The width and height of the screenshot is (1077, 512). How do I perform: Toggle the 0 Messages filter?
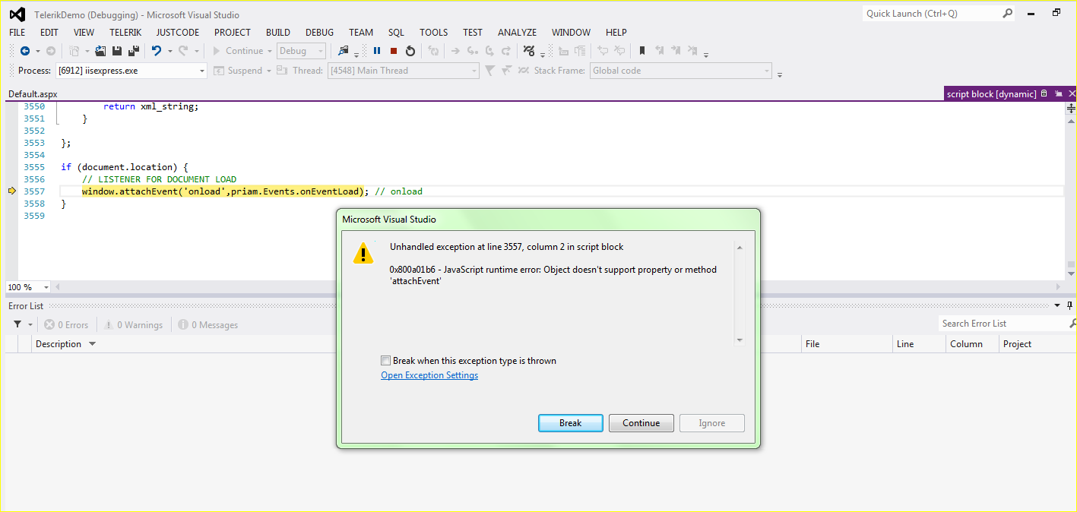coord(208,324)
